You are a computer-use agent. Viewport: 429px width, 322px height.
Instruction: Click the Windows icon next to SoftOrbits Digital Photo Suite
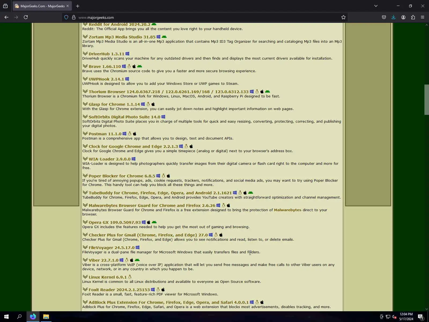(x=163, y=117)
